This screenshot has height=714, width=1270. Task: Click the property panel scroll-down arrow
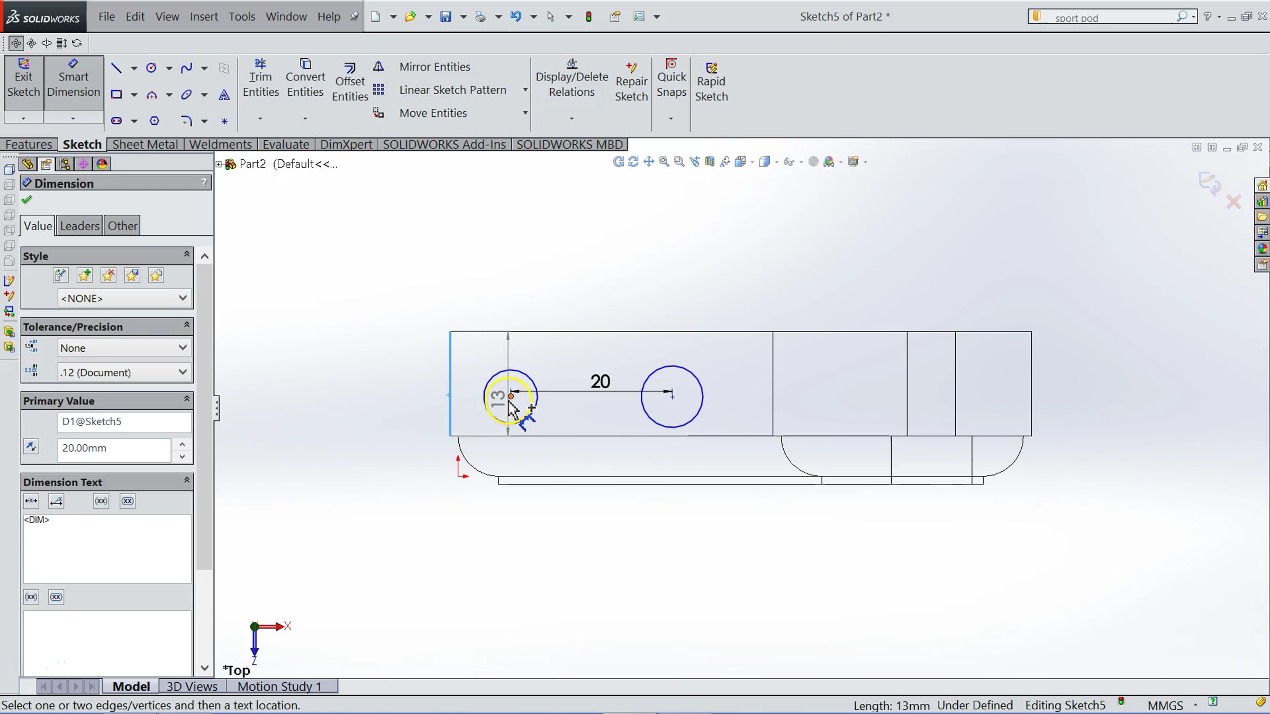pyautogui.click(x=205, y=668)
